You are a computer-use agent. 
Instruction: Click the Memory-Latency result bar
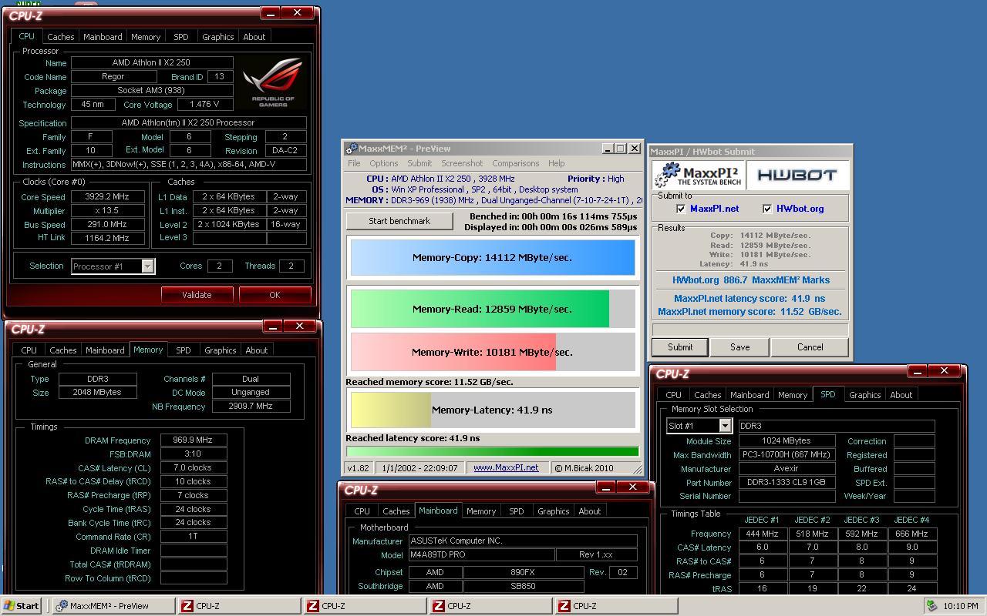coord(493,410)
